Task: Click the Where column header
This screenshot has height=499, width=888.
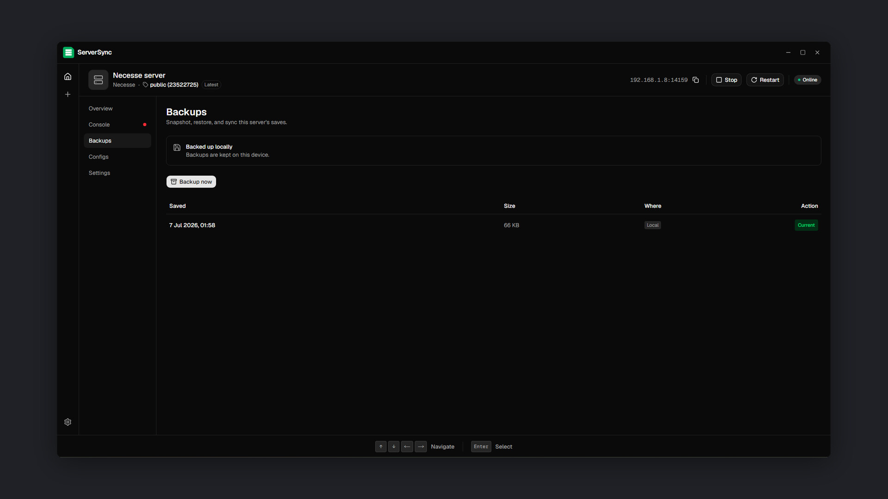Action: pos(653,206)
